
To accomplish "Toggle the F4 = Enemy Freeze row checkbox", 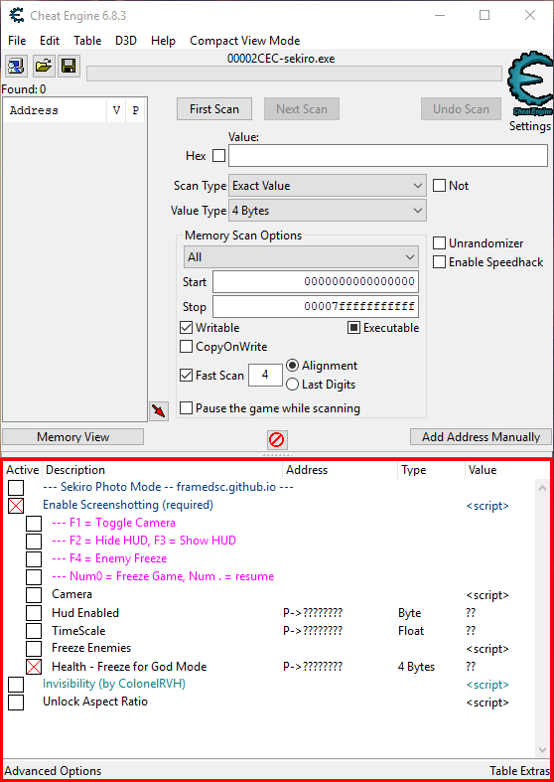I will point(34,559).
